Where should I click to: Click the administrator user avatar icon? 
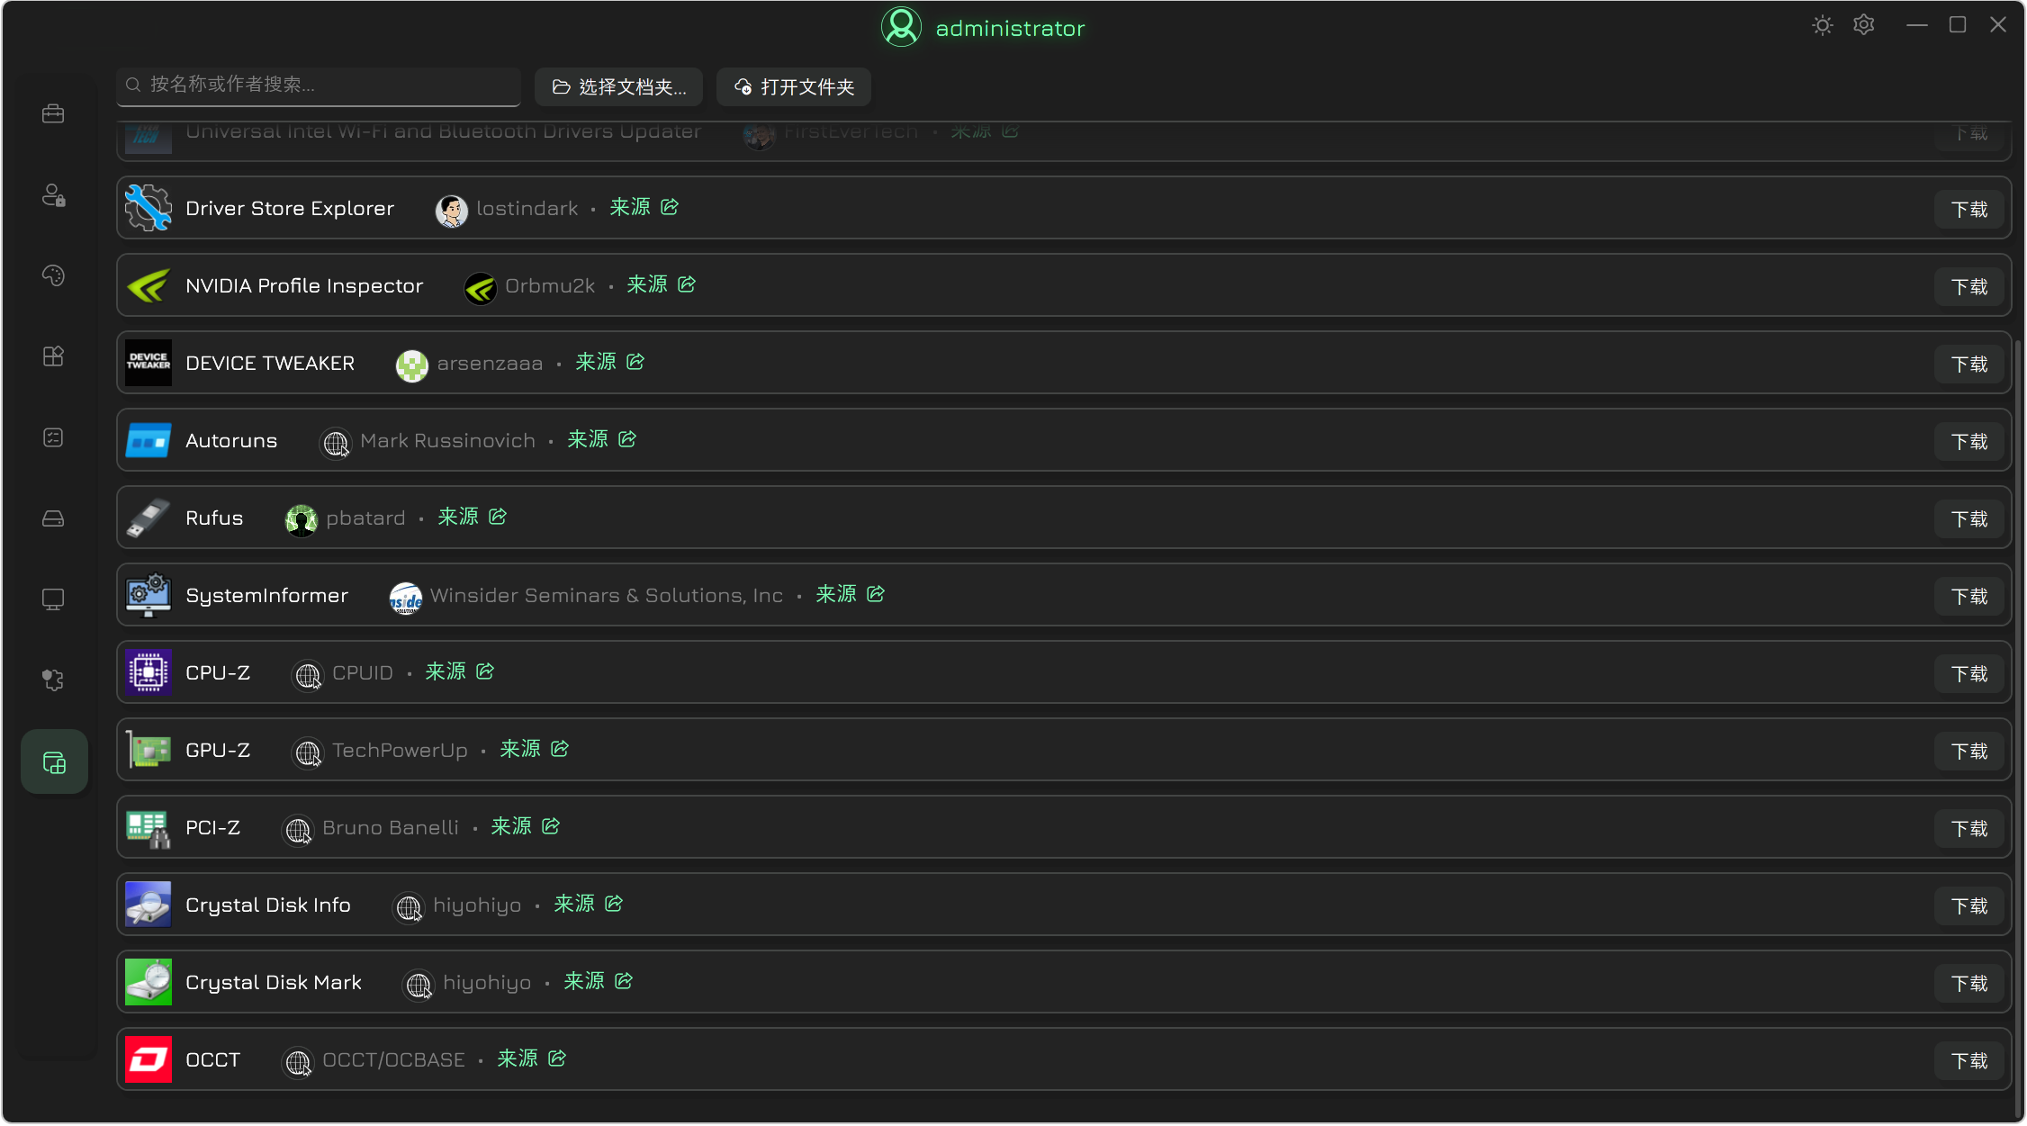[x=901, y=27]
